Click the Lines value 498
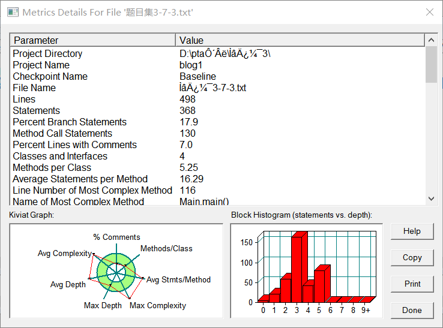 pyautogui.click(x=188, y=99)
